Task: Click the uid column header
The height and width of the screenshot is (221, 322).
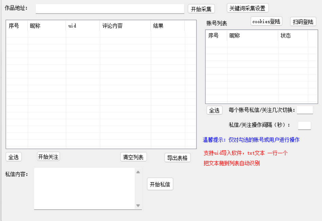Action: point(83,26)
